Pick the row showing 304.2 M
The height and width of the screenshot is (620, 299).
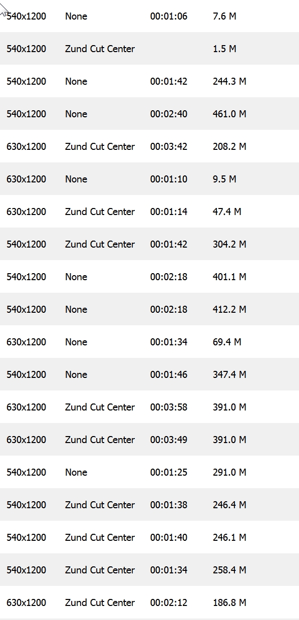tap(149, 244)
